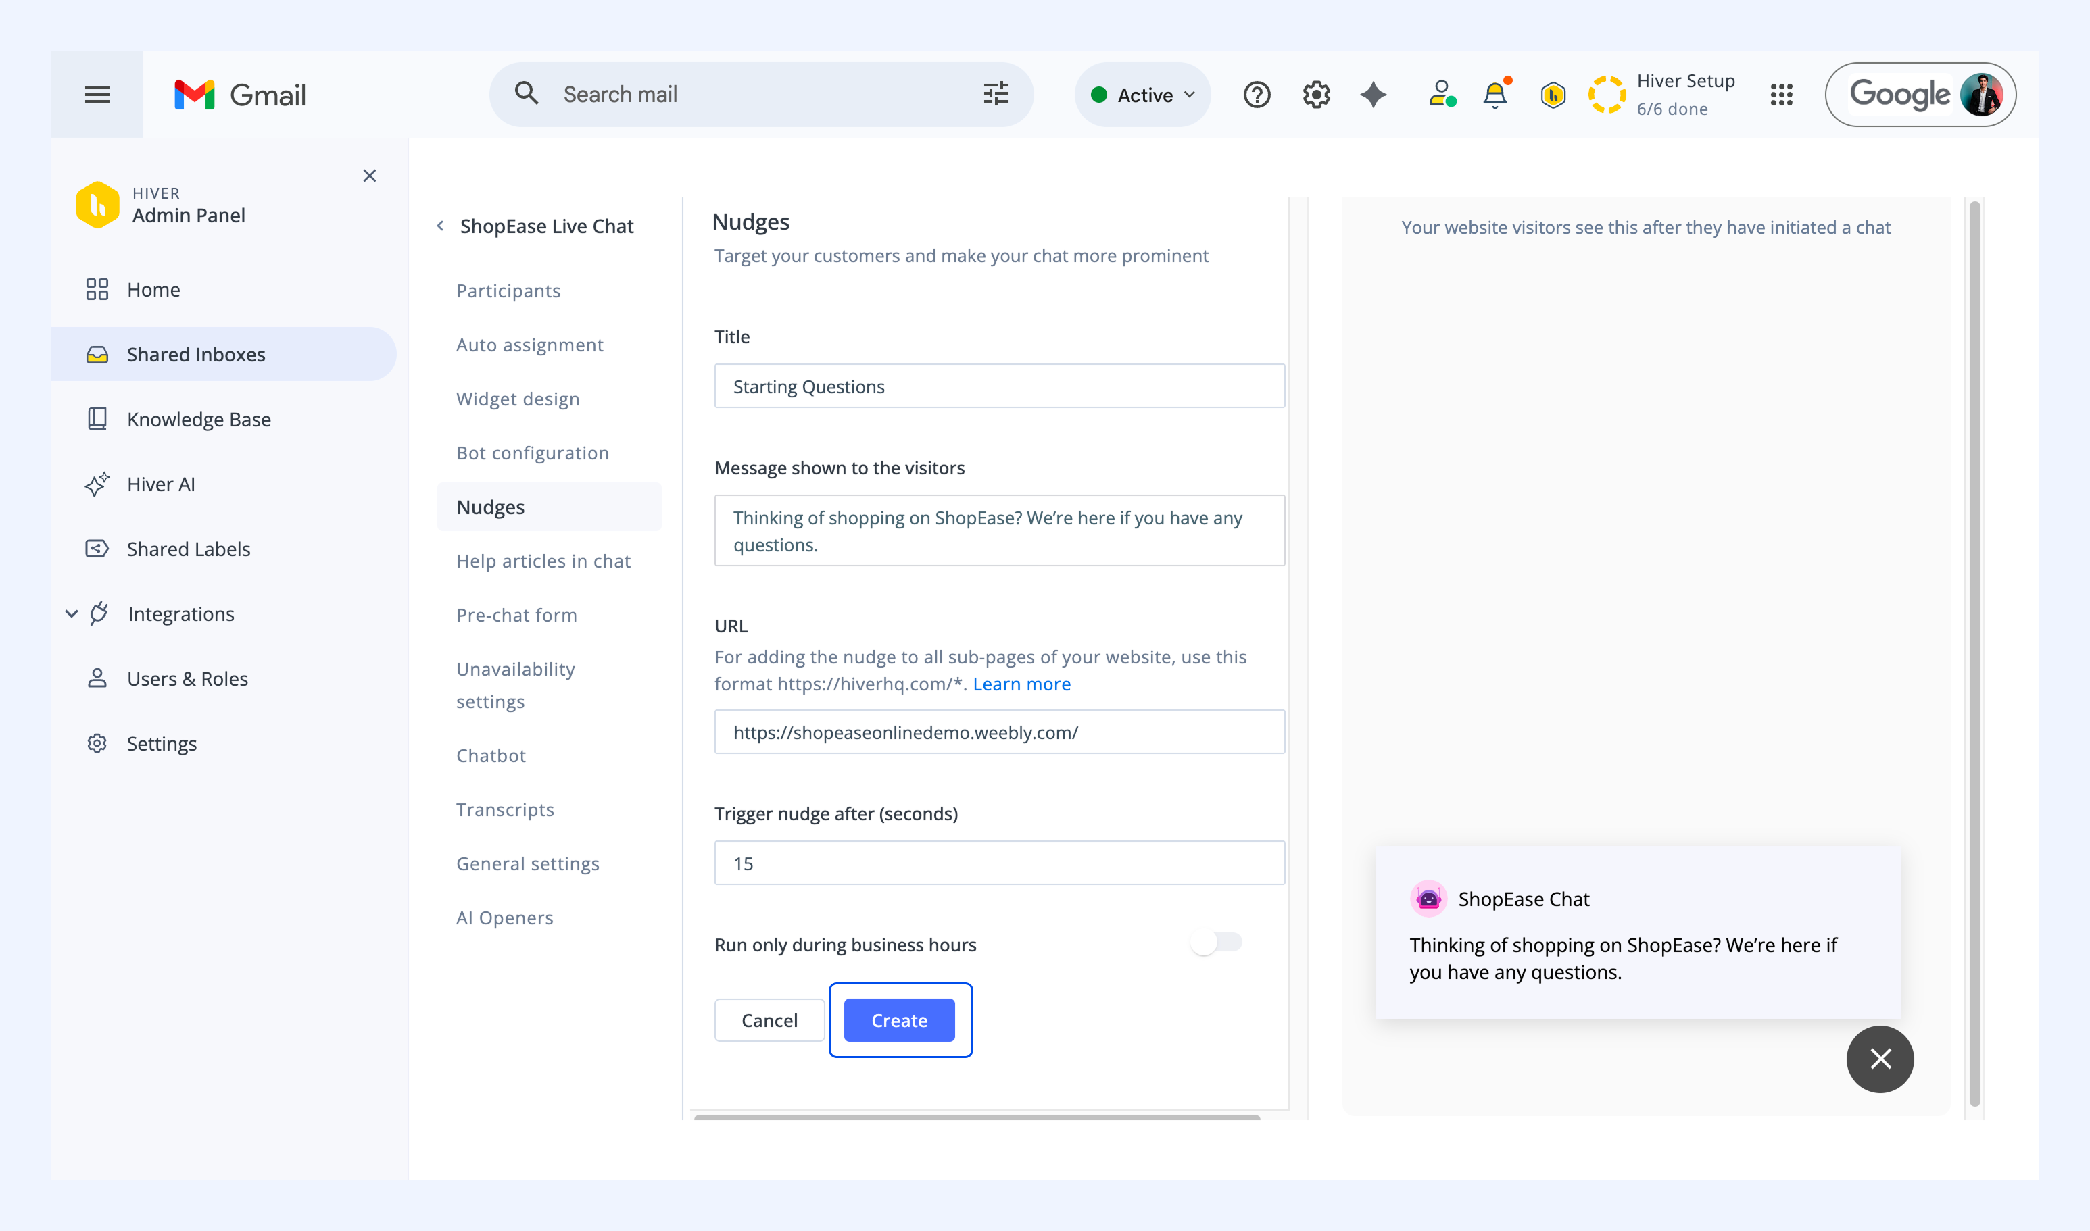Open Unavailability settings
This screenshot has height=1231, width=2090.
coord(515,685)
